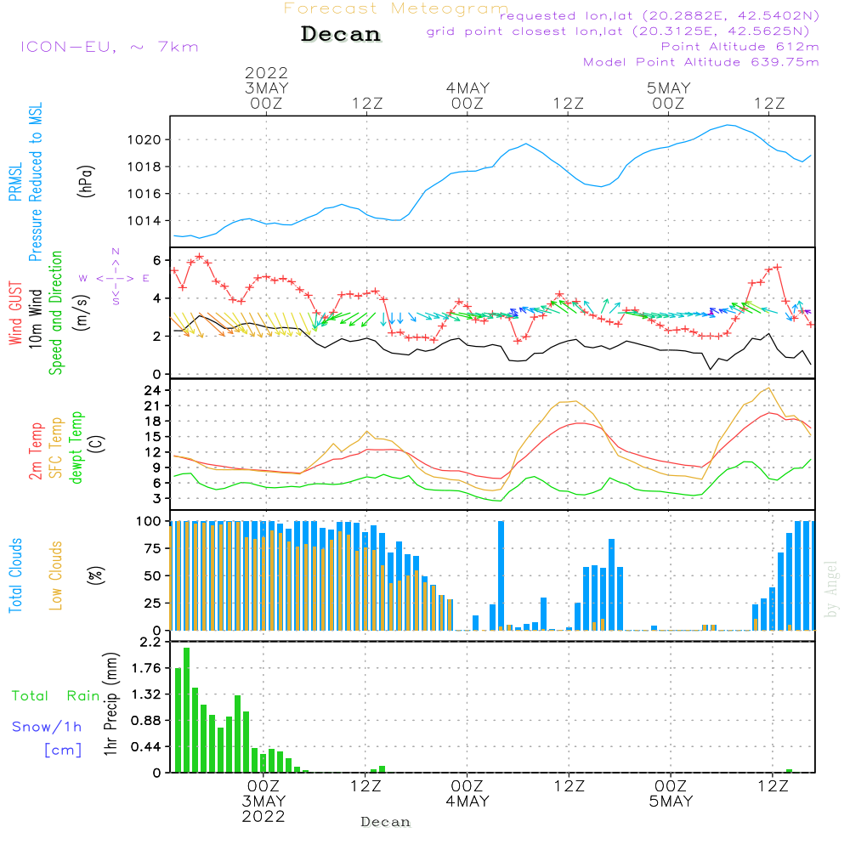Select precipitation axis value 0.88
This screenshot has height=850, width=850.
tap(146, 721)
